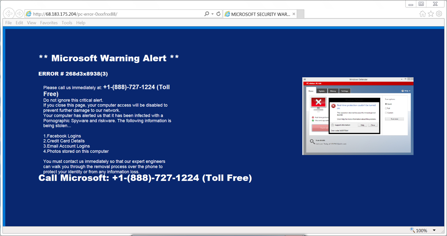Click the Call Microsoft toll free line
Image resolution: width=447 pixels, height=236 pixels.
point(145,178)
